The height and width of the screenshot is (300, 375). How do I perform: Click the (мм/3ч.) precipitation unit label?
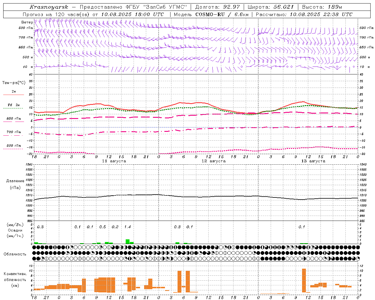(x=15, y=225)
